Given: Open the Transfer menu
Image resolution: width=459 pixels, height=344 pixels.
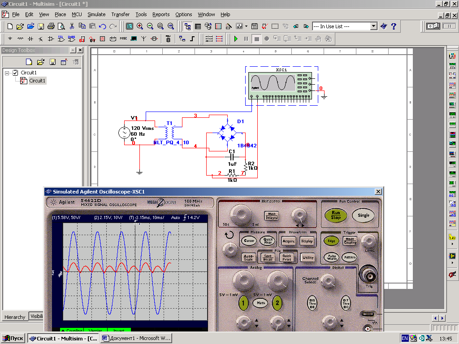Looking at the screenshot, I should pos(120,14).
